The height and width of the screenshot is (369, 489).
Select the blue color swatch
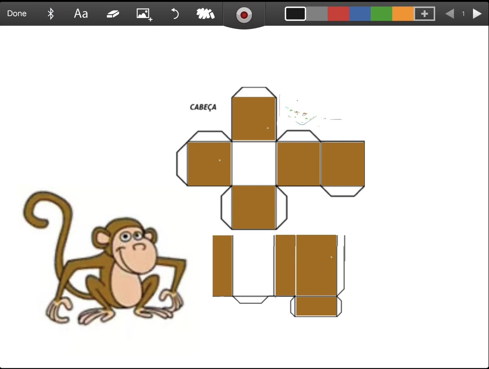[359, 13]
